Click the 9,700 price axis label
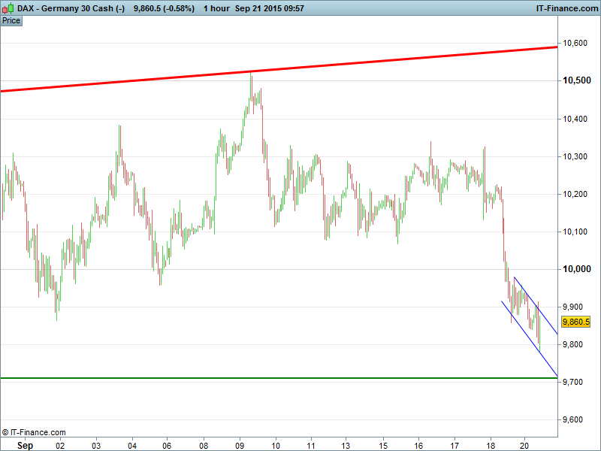The image size is (601, 451). pos(575,383)
